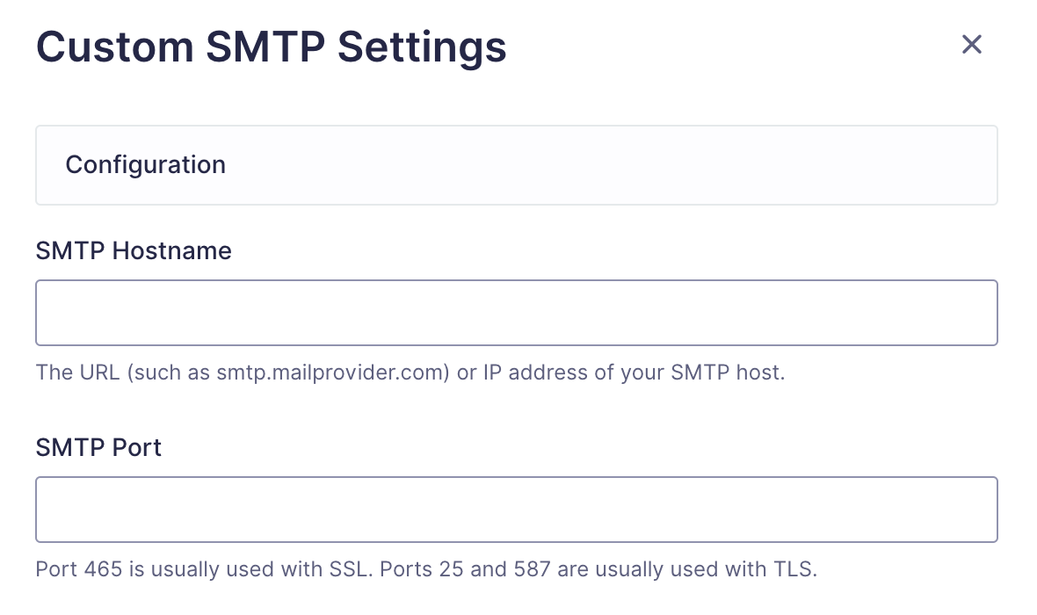Dismiss the settings modal via the X button
1037x615 pixels.
[971, 44]
